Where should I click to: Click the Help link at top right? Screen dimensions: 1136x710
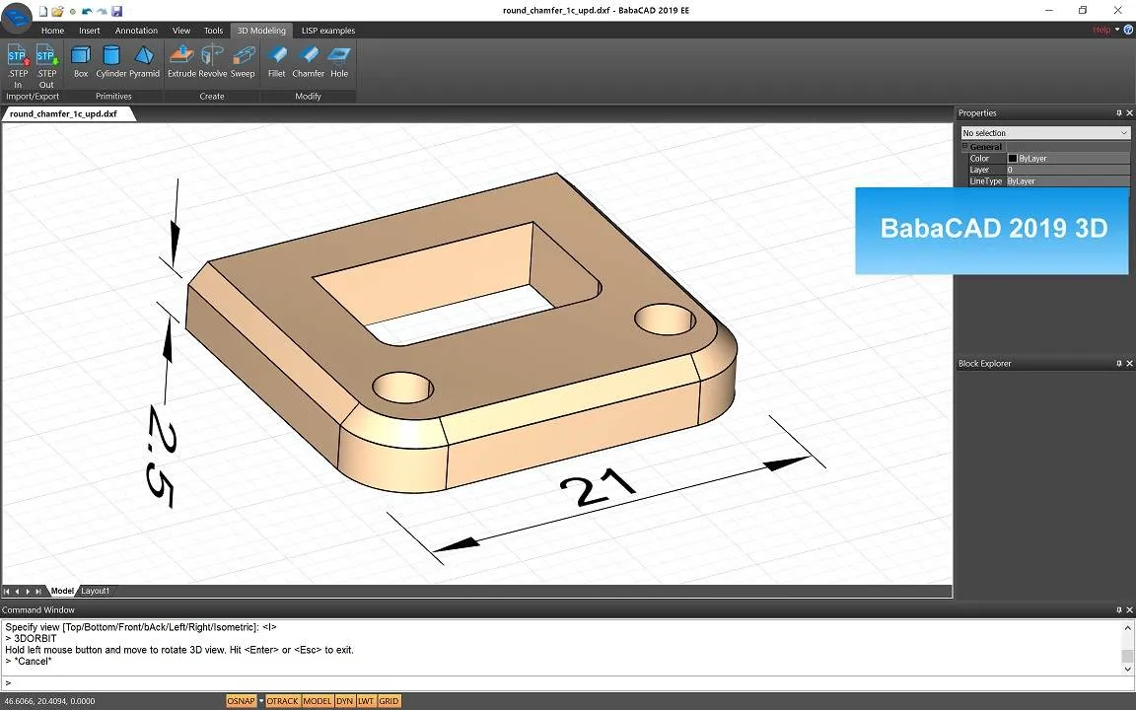(1101, 31)
